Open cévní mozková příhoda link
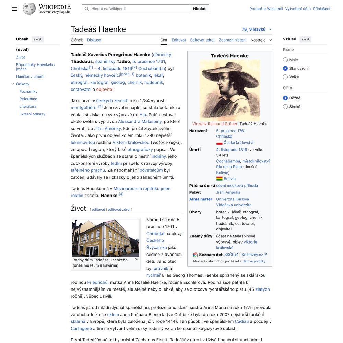The width and height of the screenshot is (343, 343). click(x=237, y=186)
